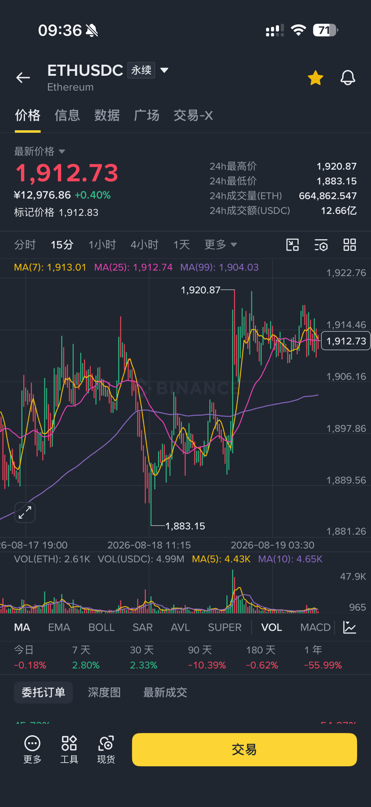Viewport: 371px width, 807px height.
Task: Expand 更多 interval options
Action: (x=220, y=245)
